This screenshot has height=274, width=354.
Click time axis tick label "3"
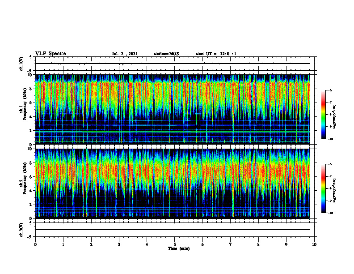click(119, 244)
